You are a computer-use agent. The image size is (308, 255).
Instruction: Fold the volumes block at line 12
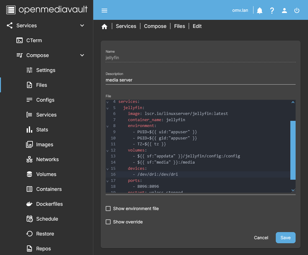point(108,151)
